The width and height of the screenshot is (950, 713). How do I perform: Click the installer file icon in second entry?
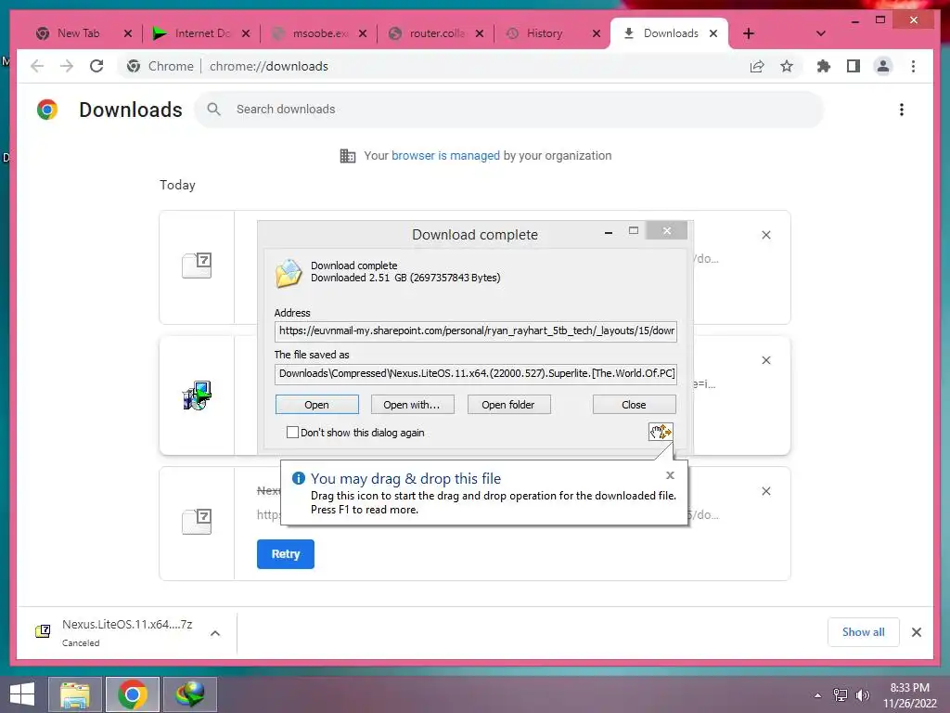point(197,395)
